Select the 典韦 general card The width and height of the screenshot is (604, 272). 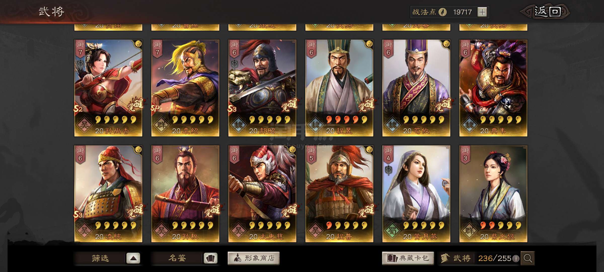pyautogui.click(x=493, y=88)
